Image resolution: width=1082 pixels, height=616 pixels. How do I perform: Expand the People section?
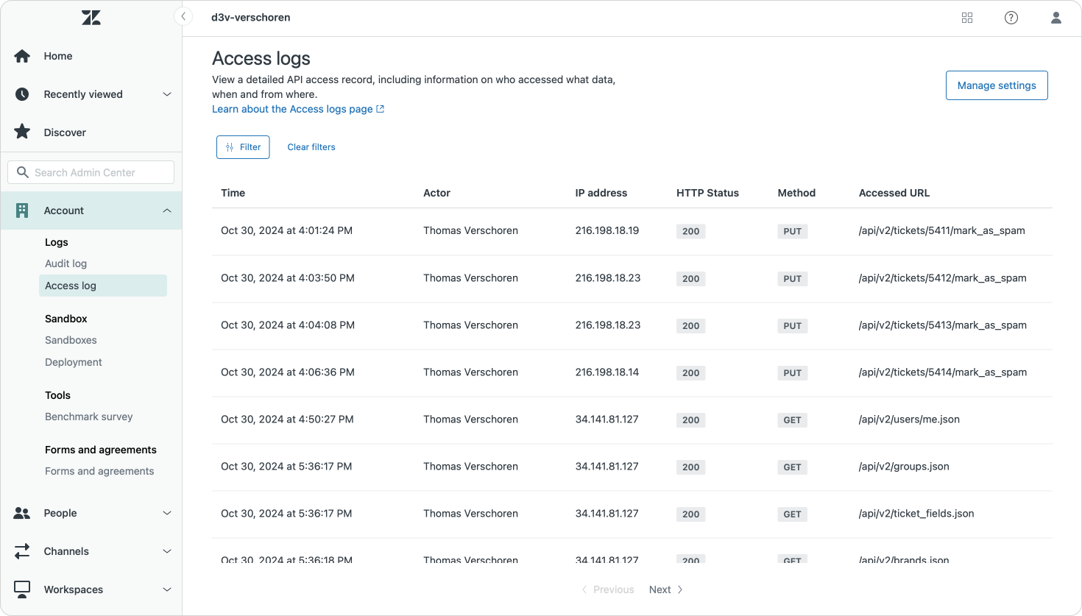pos(167,513)
